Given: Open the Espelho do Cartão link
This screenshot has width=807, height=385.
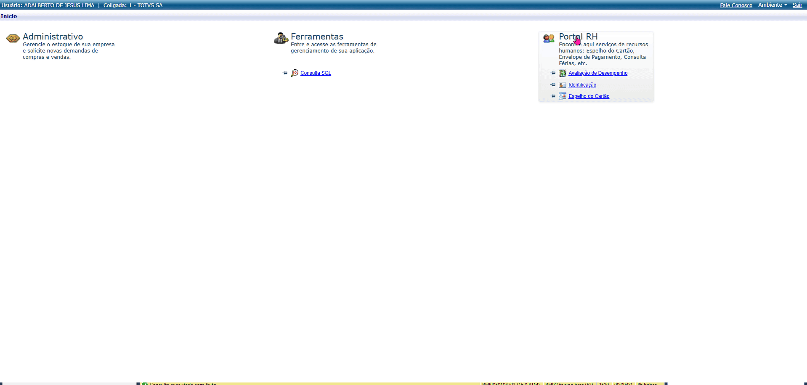Looking at the screenshot, I should click(589, 96).
